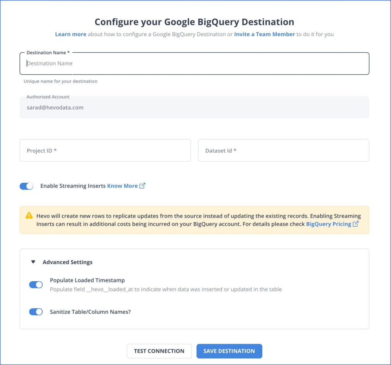Click the Advanced Settings heading
The image size is (391, 365).
tap(68, 262)
